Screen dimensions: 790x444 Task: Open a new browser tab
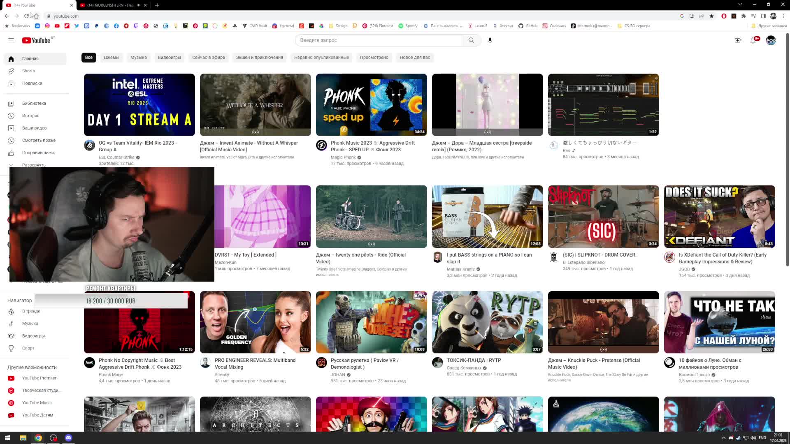point(157,5)
